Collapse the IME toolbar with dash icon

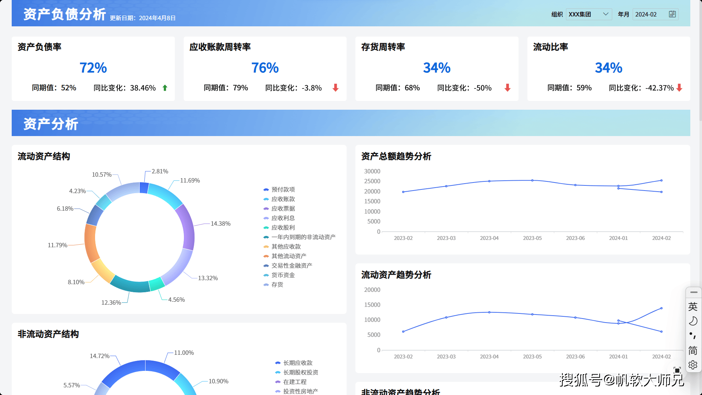pos(693,292)
